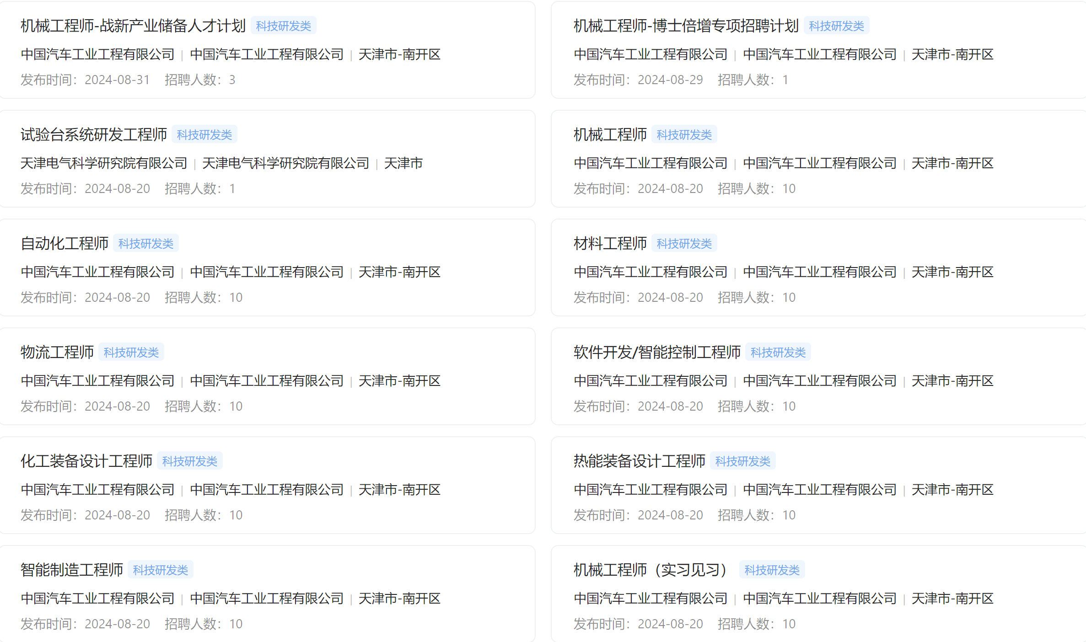Click 发布时间 2024-08-31 date text
Image resolution: width=1086 pixels, height=642 pixels.
pos(85,80)
